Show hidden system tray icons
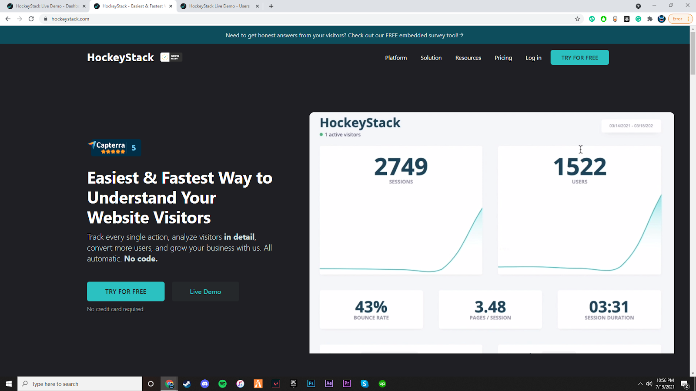Viewport: 696px width, 391px height. click(640, 384)
